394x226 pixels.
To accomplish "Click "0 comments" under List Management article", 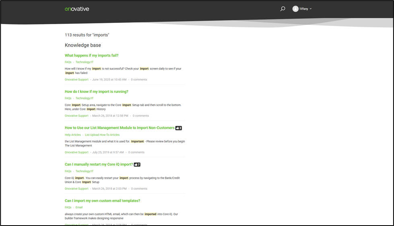I will coord(136,152).
